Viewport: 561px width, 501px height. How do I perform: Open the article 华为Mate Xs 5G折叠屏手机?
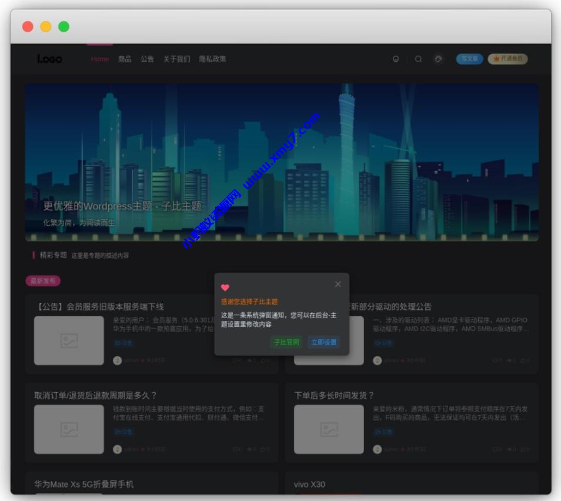click(x=85, y=485)
